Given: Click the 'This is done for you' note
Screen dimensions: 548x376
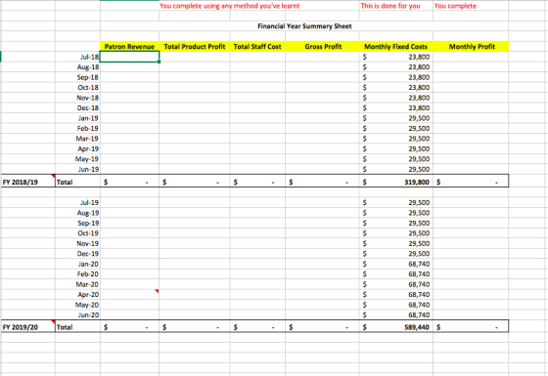Looking at the screenshot, I should point(390,6).
